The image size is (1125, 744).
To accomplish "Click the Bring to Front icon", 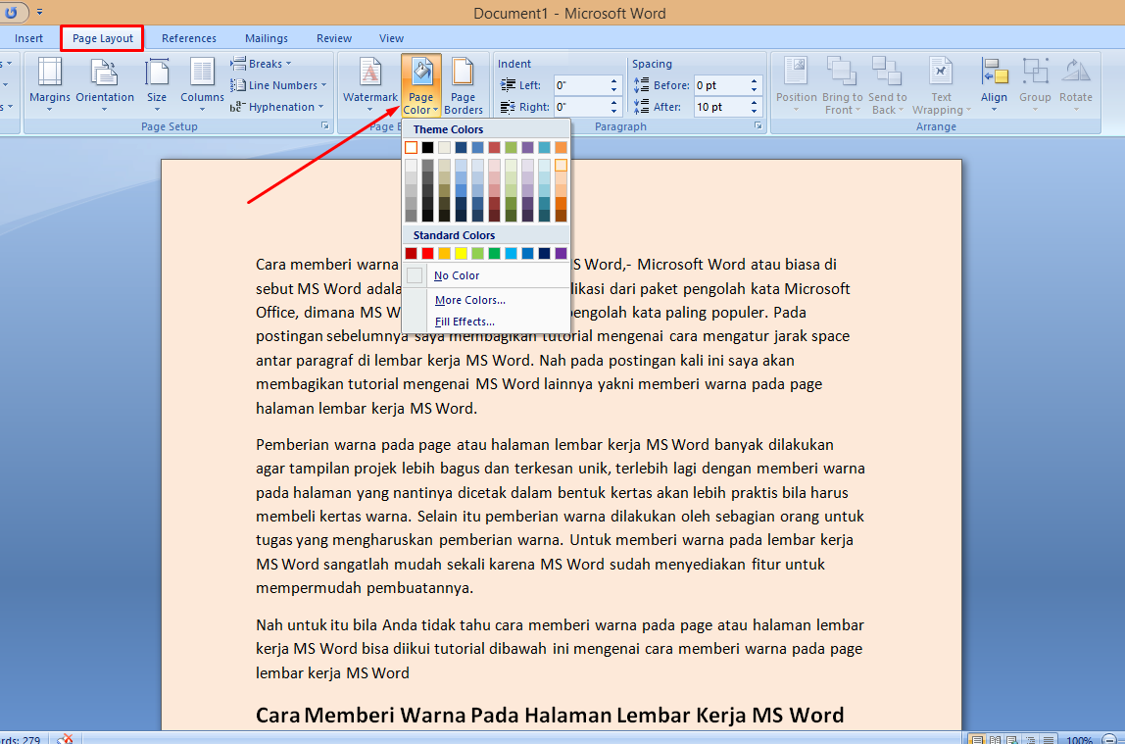I will (x=842, y=73).
